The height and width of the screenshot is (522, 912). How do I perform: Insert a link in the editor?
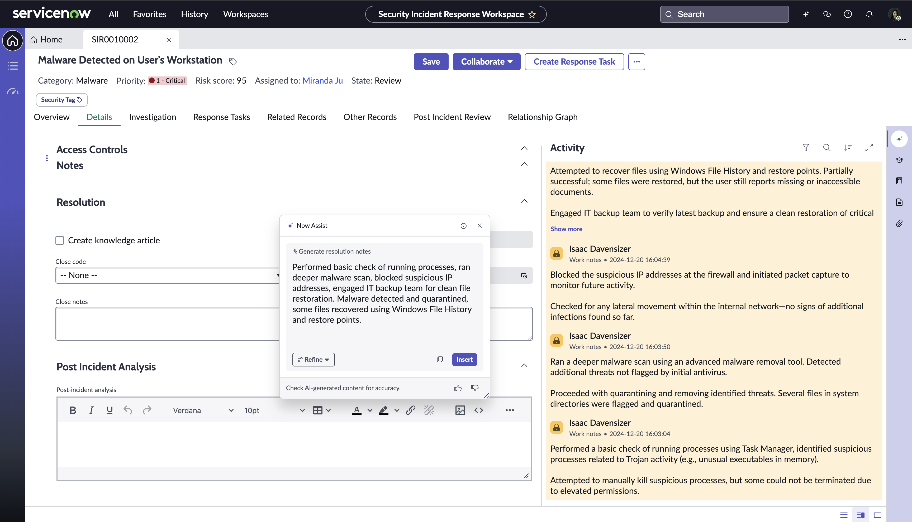(410, 410)
